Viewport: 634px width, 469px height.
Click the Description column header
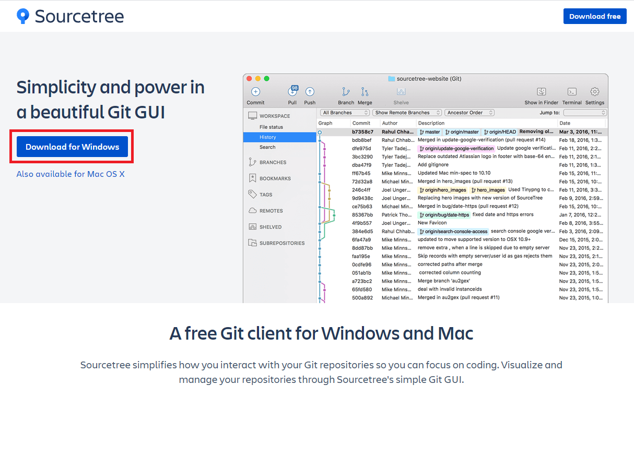click(431, 123)
